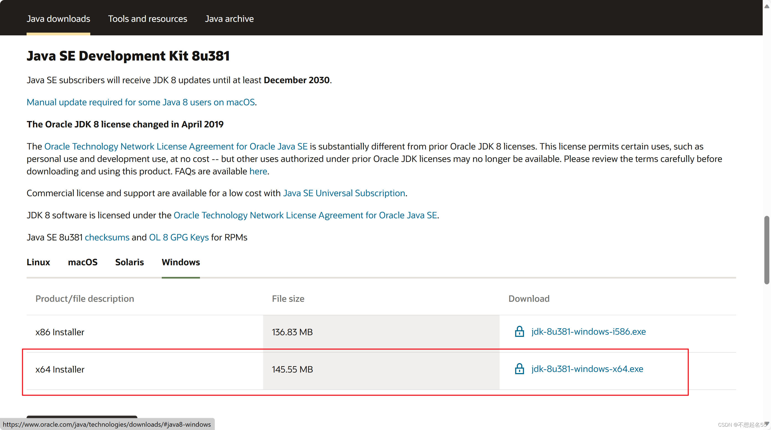The width and height of the screenshot is (771, 430).
Task: Click the 'File size' column header
Action: click(288, 299)
